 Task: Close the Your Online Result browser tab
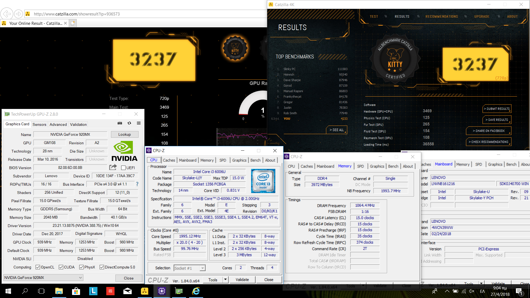point(65,23)
